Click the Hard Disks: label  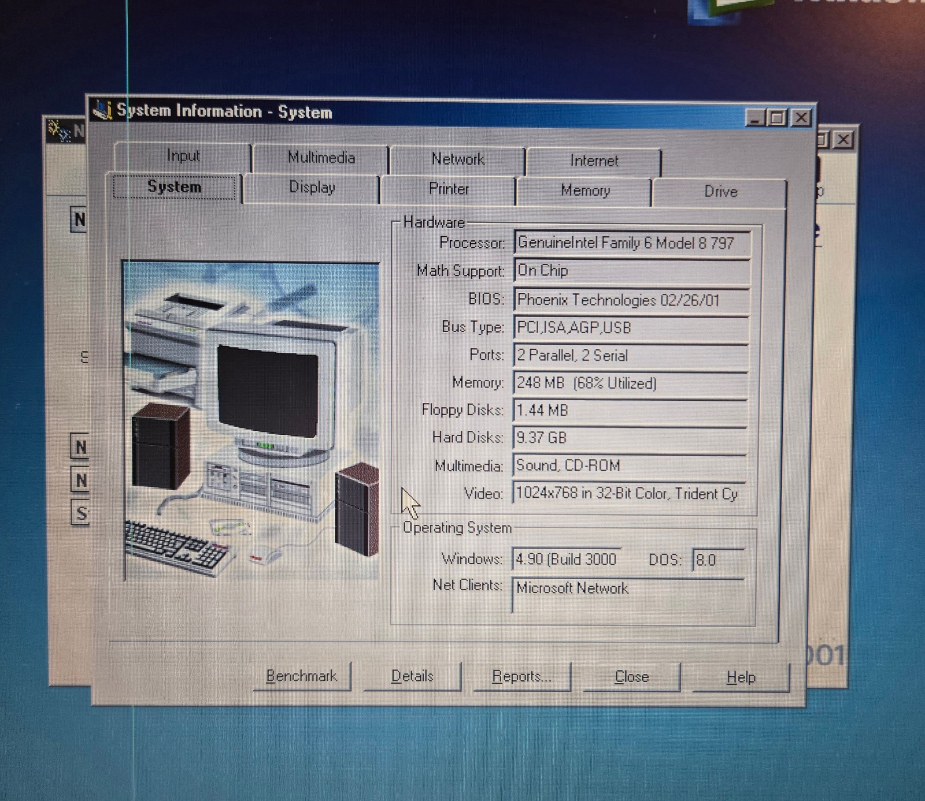click(467, 438)
